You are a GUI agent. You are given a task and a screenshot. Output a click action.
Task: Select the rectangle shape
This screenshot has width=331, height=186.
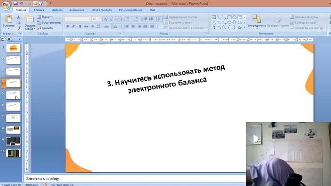point(229,17)
